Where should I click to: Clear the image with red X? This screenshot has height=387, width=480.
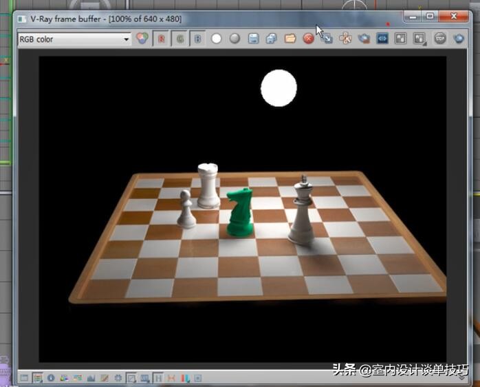pos(308,39)
